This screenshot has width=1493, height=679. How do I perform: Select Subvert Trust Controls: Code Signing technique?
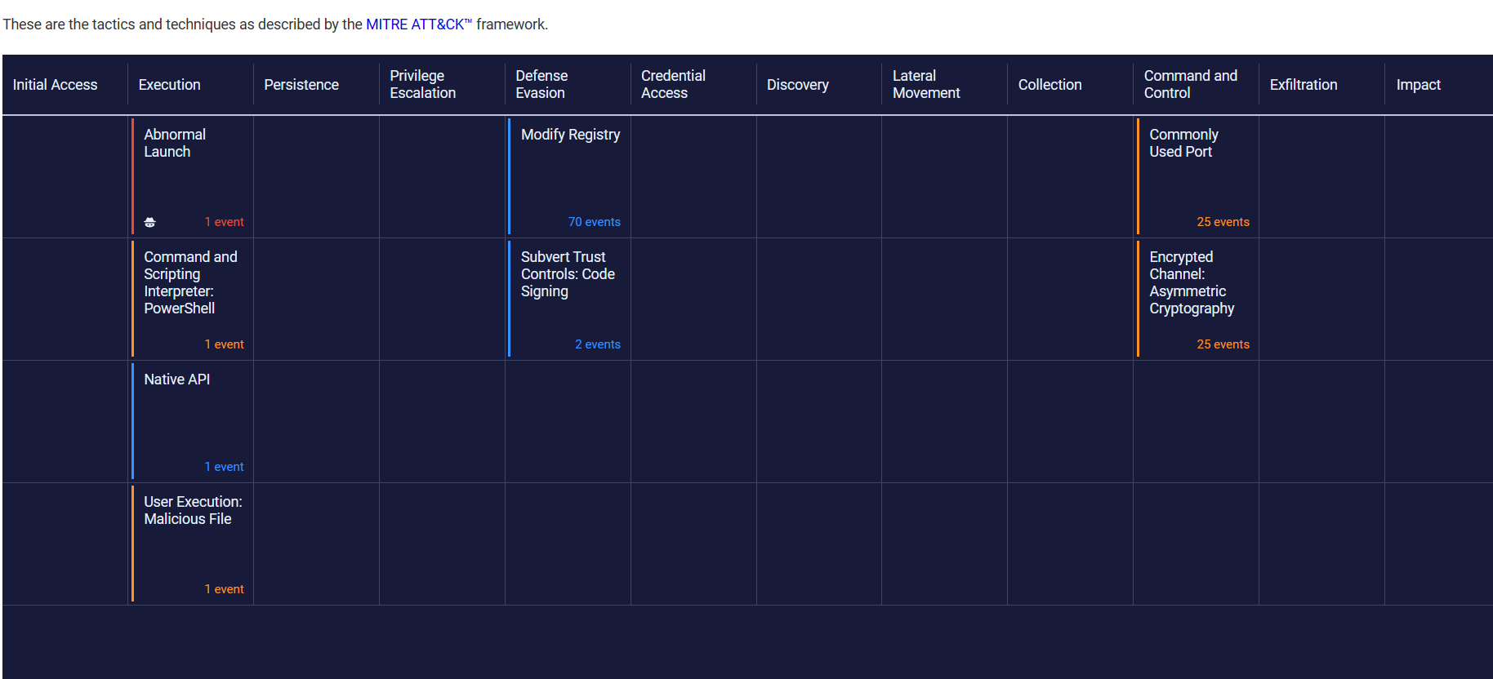click(x=569, y=300)
